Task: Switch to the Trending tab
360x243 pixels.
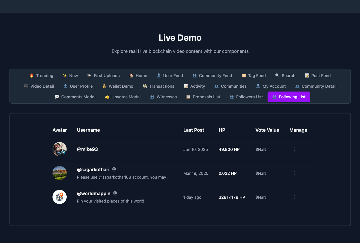Action: click(41, 76)
